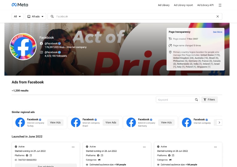
Task: Click See ad details on 29 Jun ad
Action: [x=46, y=165]
